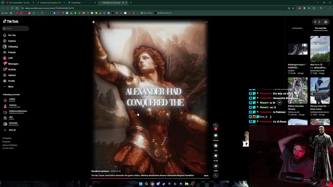Viewport: 333px width, 187px height.
Task: Open the TikTok logo home link
Action: [x=11, y=22]
